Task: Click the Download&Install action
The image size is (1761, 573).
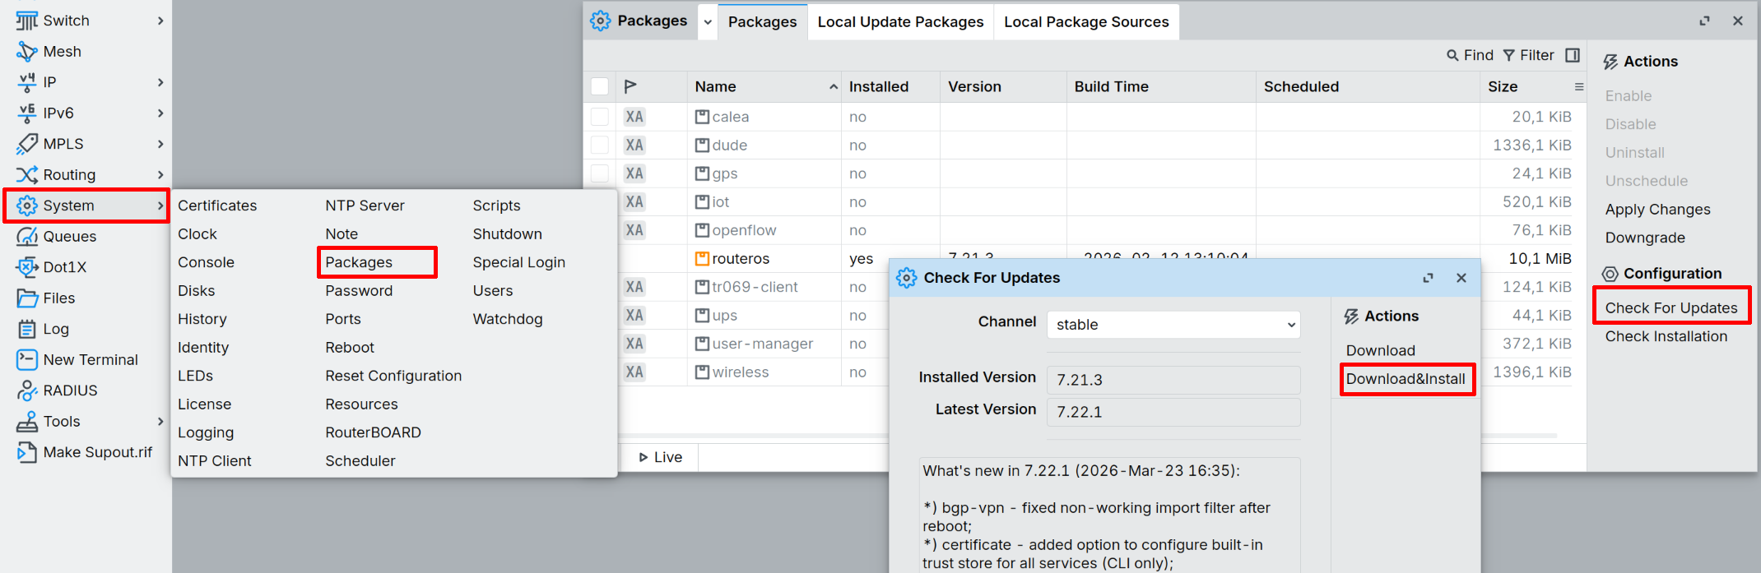Action: tap(1406, 379)
